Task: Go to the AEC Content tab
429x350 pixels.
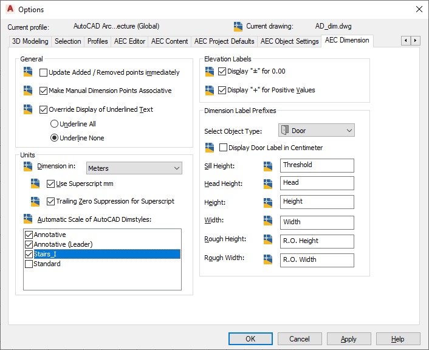Action: click(x=170, y=41)
